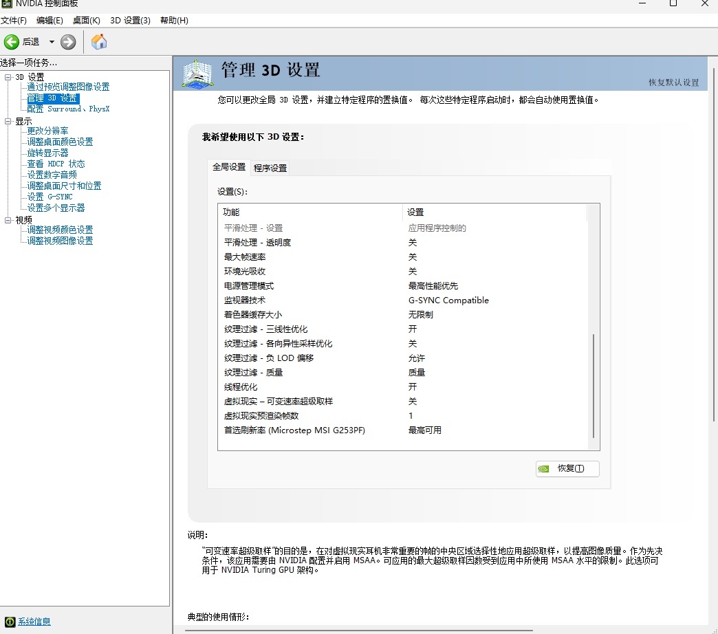
Task: Open the 系统信息 link
Action: [x=34, y=622]
